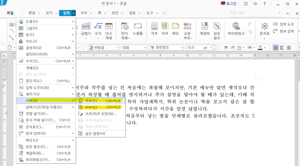Choose 문서 끼워 넣기(F)... menu entry
Viewport: 300px width, 166px height.
[46, 120]
